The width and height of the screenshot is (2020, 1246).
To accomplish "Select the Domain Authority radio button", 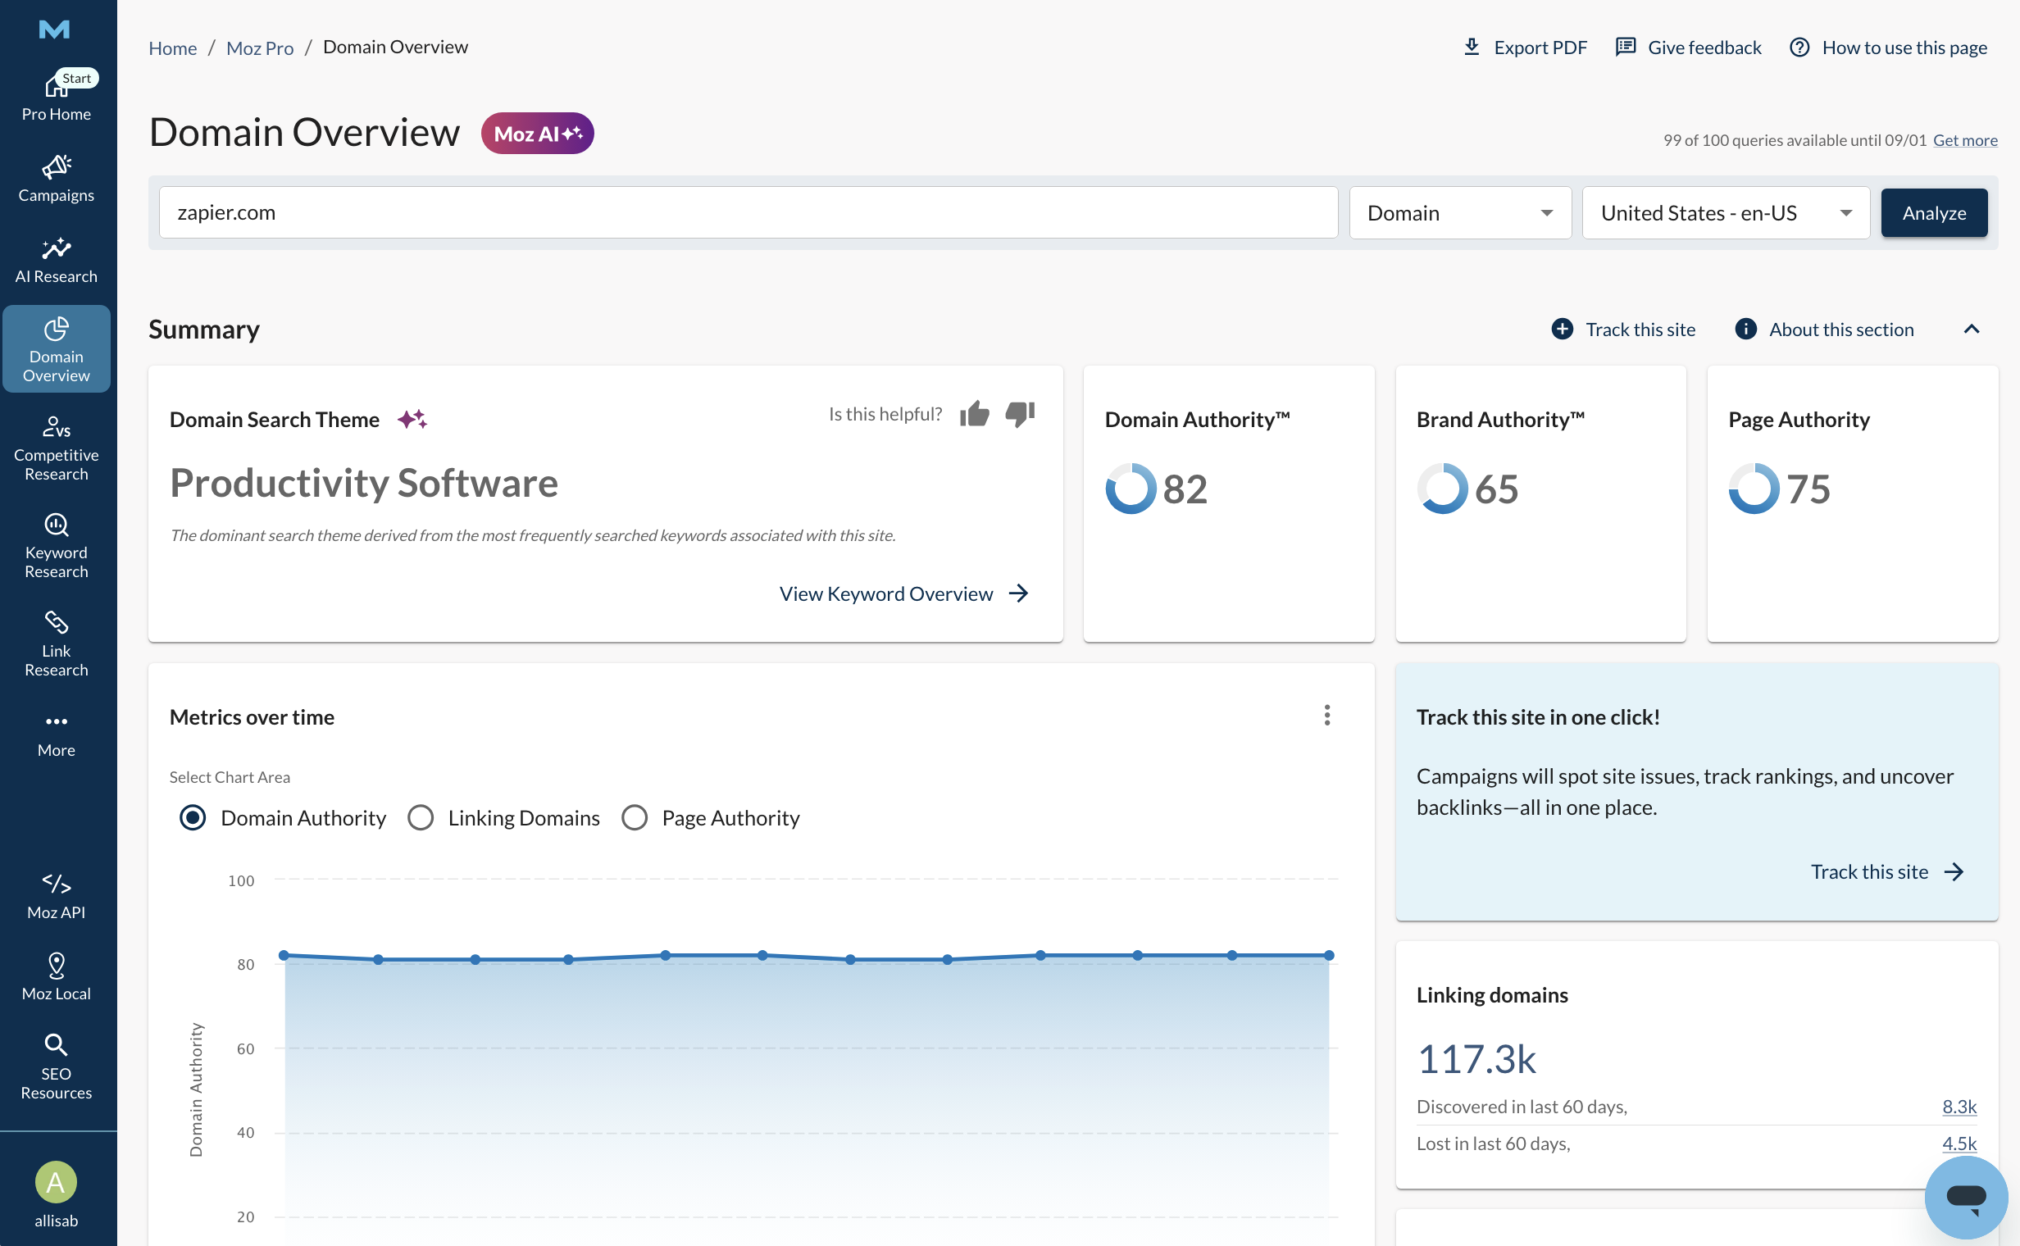I will [193, 817].
